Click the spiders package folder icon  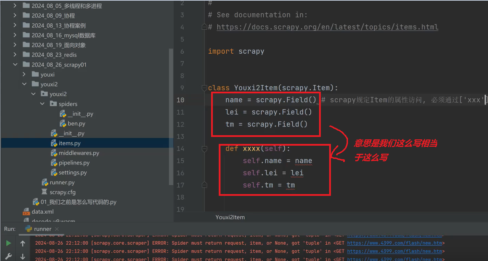(53, 104)
